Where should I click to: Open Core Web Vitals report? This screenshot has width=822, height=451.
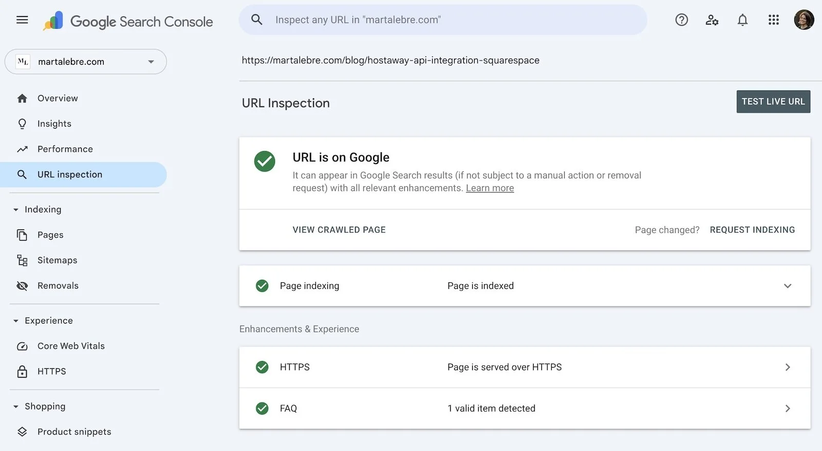coord(71,346)
